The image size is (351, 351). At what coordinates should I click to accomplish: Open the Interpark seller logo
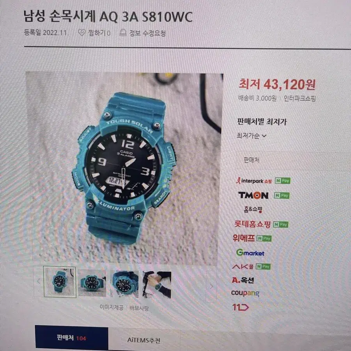(254, 181)
